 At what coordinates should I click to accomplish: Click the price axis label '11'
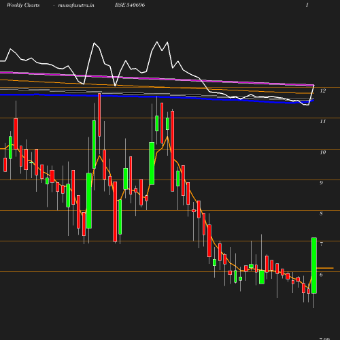(x=323, y=121)
